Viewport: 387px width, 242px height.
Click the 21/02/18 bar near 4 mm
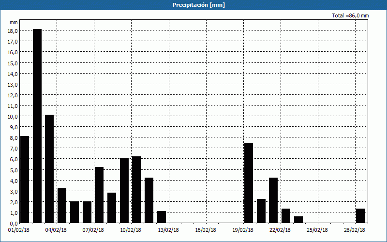pyautogui.click(x=273, y=200)
